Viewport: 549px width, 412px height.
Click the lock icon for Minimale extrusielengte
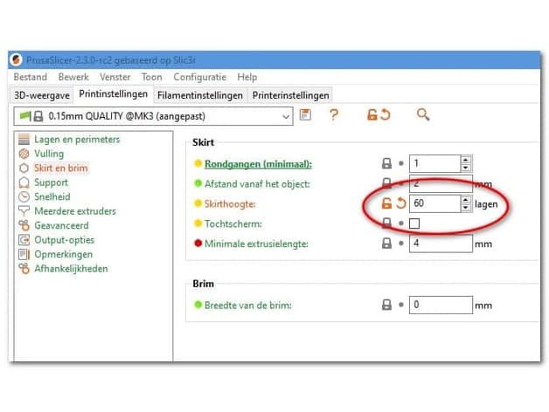coord(386,244)
